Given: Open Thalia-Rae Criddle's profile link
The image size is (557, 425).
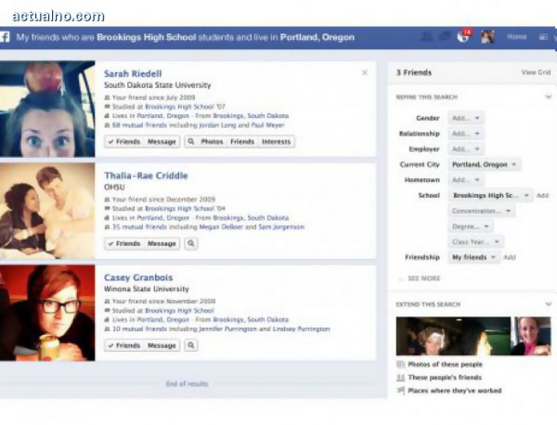Looking at the screenshot, I should coord(146,175).
